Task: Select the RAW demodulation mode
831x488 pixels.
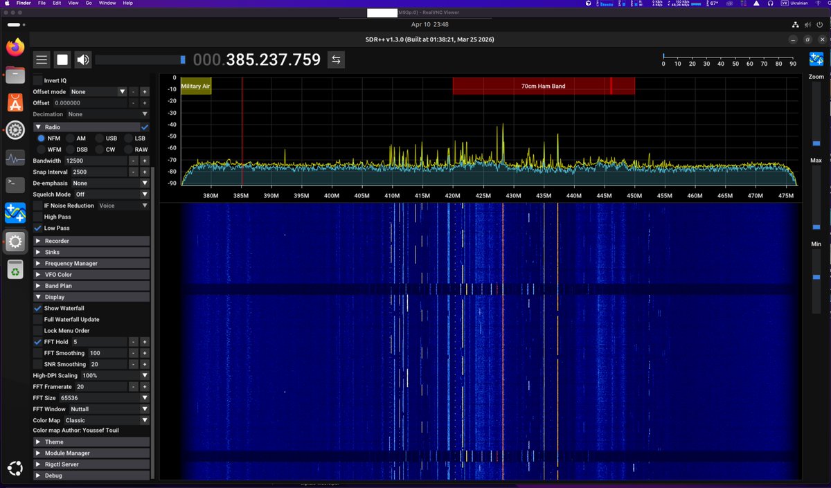Action: 128,150
